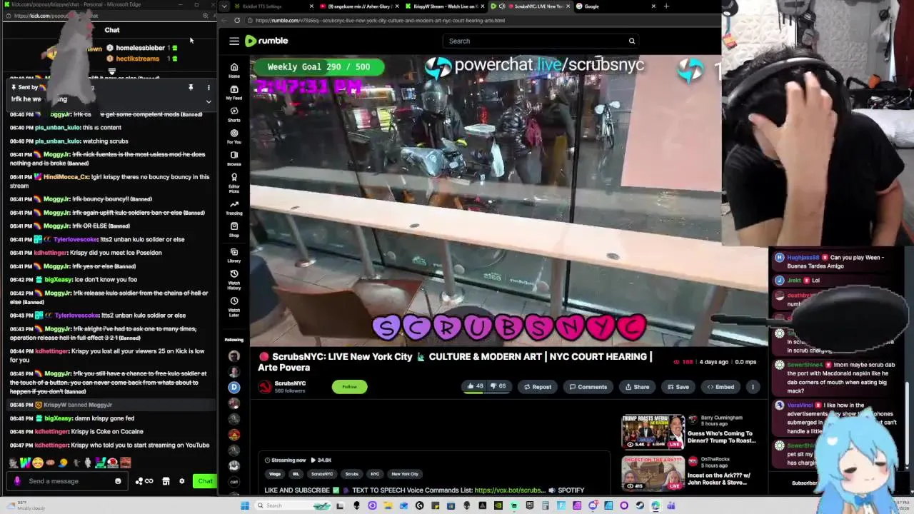Follow the ScrubsNYC channel
Viewport: 914px width, 514px height.
point(349,387)
